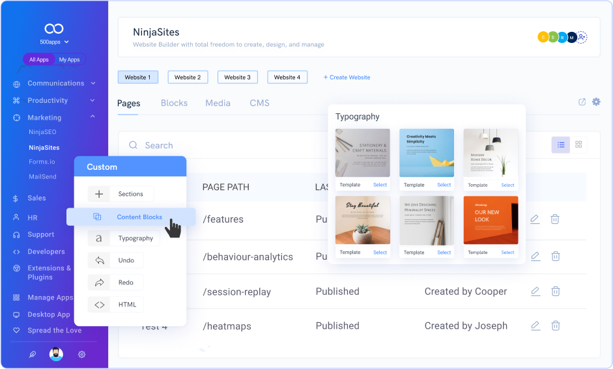
Task: Click the orange Our New Look template thumbnail
Action: (x=491, y=219)
